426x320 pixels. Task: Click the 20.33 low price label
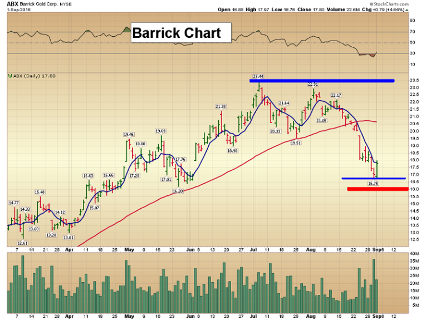[x=275, y=131]
